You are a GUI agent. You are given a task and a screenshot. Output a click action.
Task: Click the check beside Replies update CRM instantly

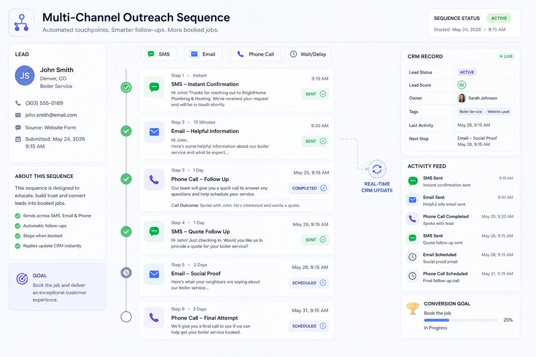(x=18, y=246)
